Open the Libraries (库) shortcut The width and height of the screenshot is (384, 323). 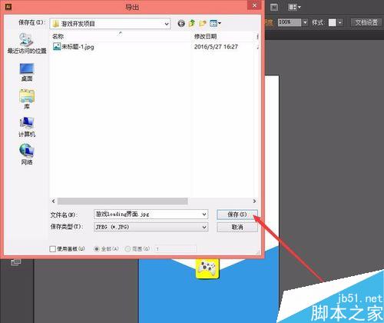point(27,99)
